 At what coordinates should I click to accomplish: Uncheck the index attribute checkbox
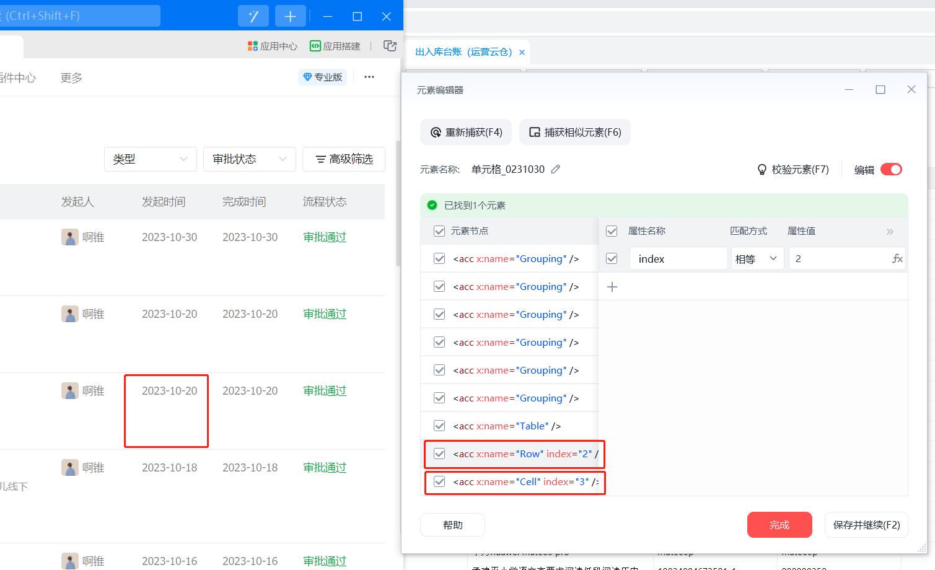[x=612, y=258]
